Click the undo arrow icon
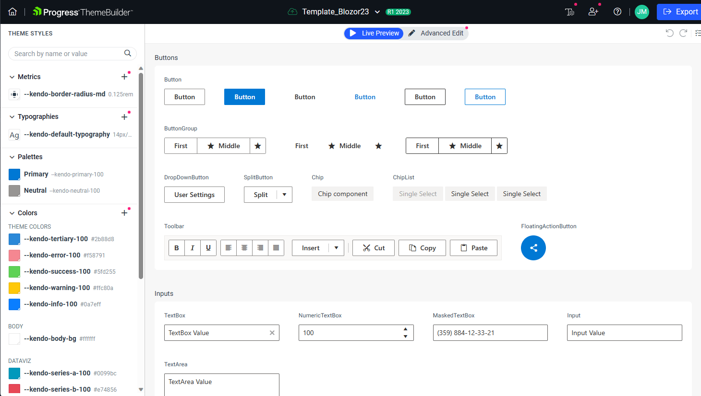The image size is (701, 396). pyautogui.click(x=669, y=33)
